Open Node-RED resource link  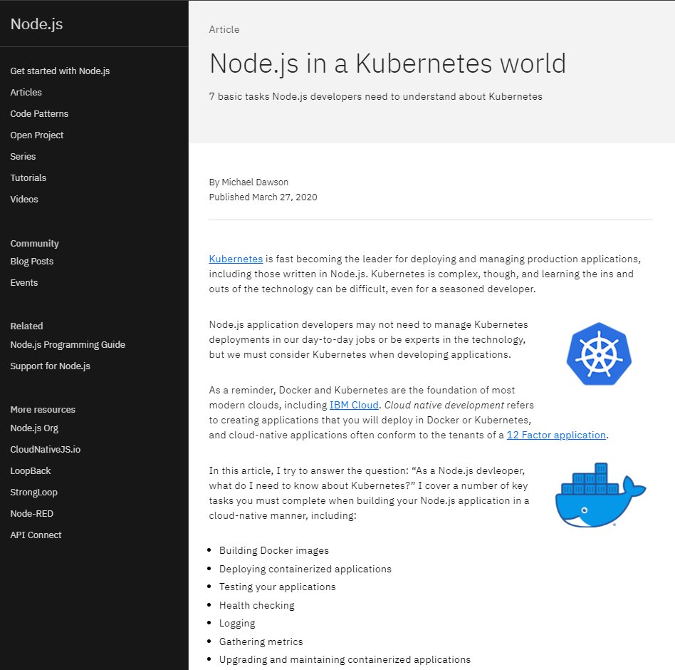tap(32, 514)
